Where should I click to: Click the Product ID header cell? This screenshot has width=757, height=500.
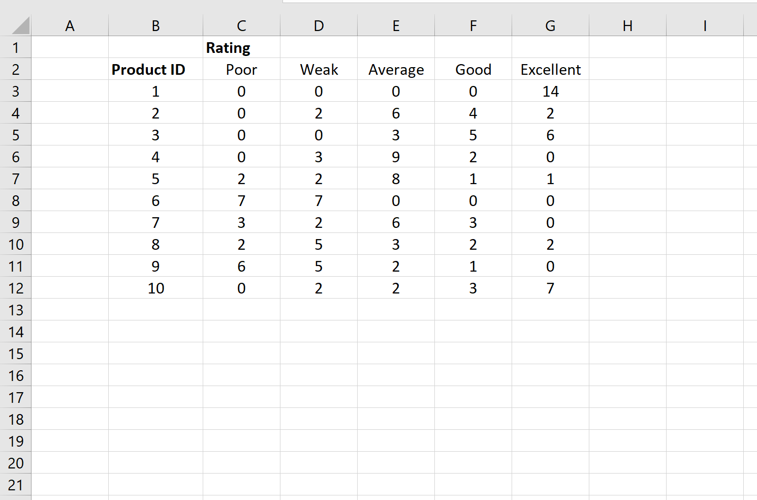(x=155, y=69)
